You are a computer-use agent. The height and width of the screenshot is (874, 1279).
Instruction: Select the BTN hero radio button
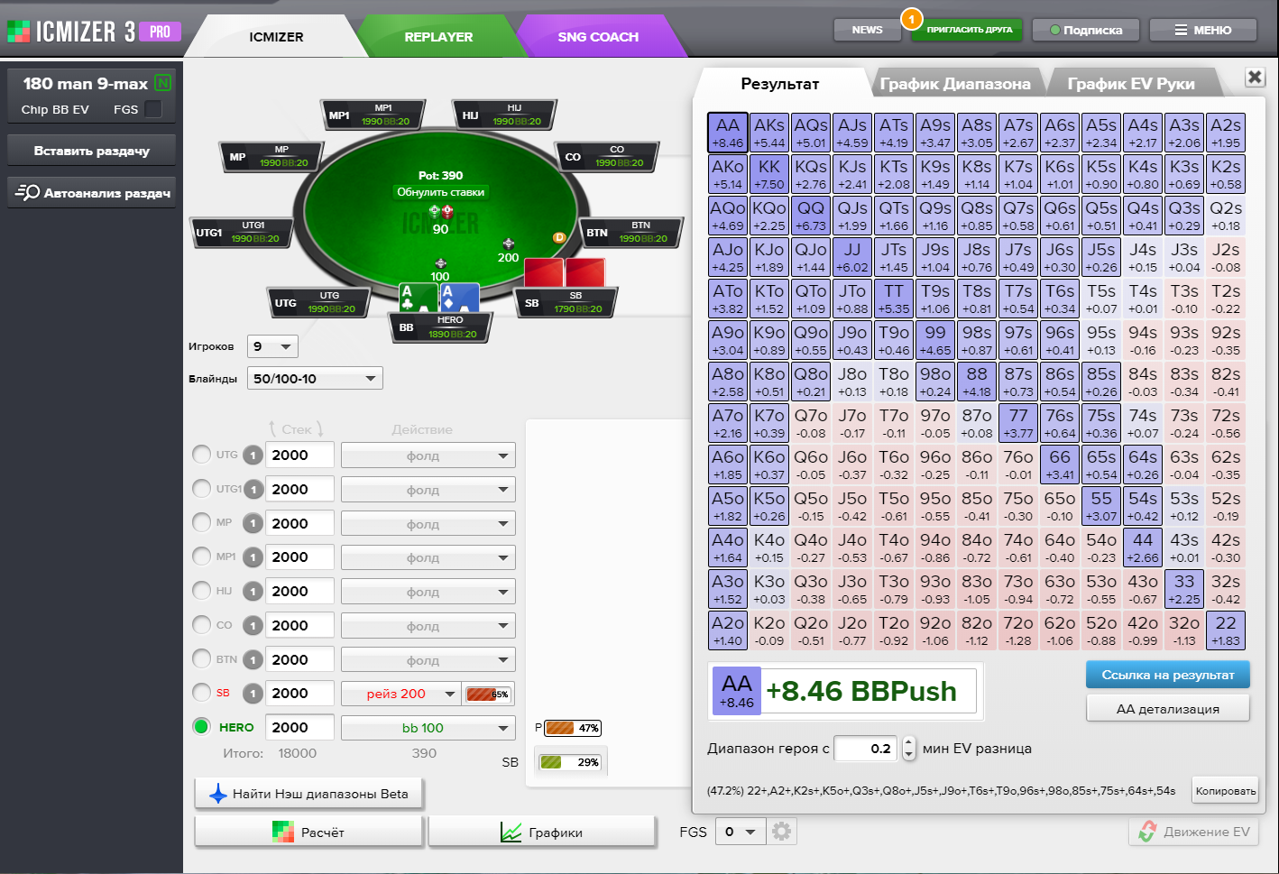point(202,658)
